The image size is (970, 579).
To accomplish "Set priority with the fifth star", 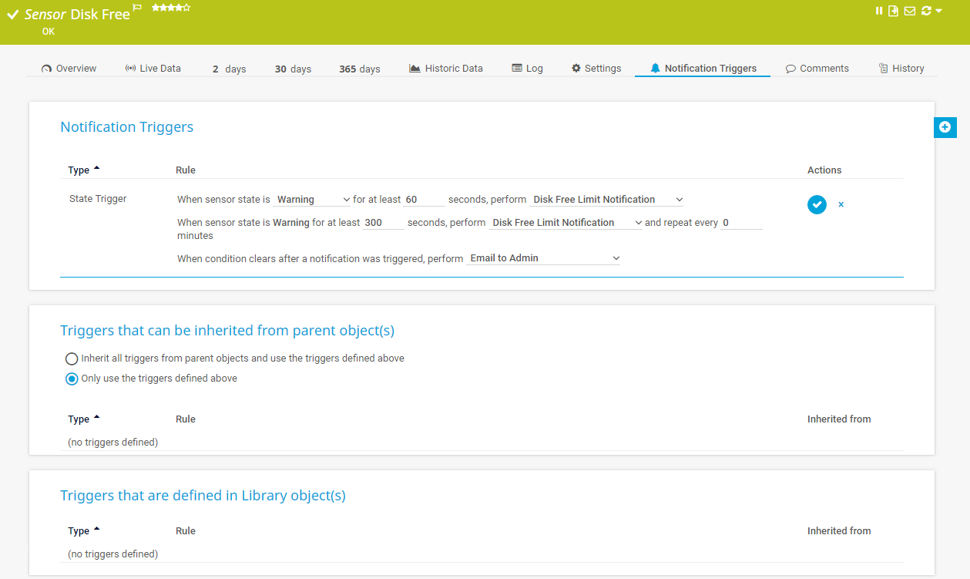I will coord(187,8).
